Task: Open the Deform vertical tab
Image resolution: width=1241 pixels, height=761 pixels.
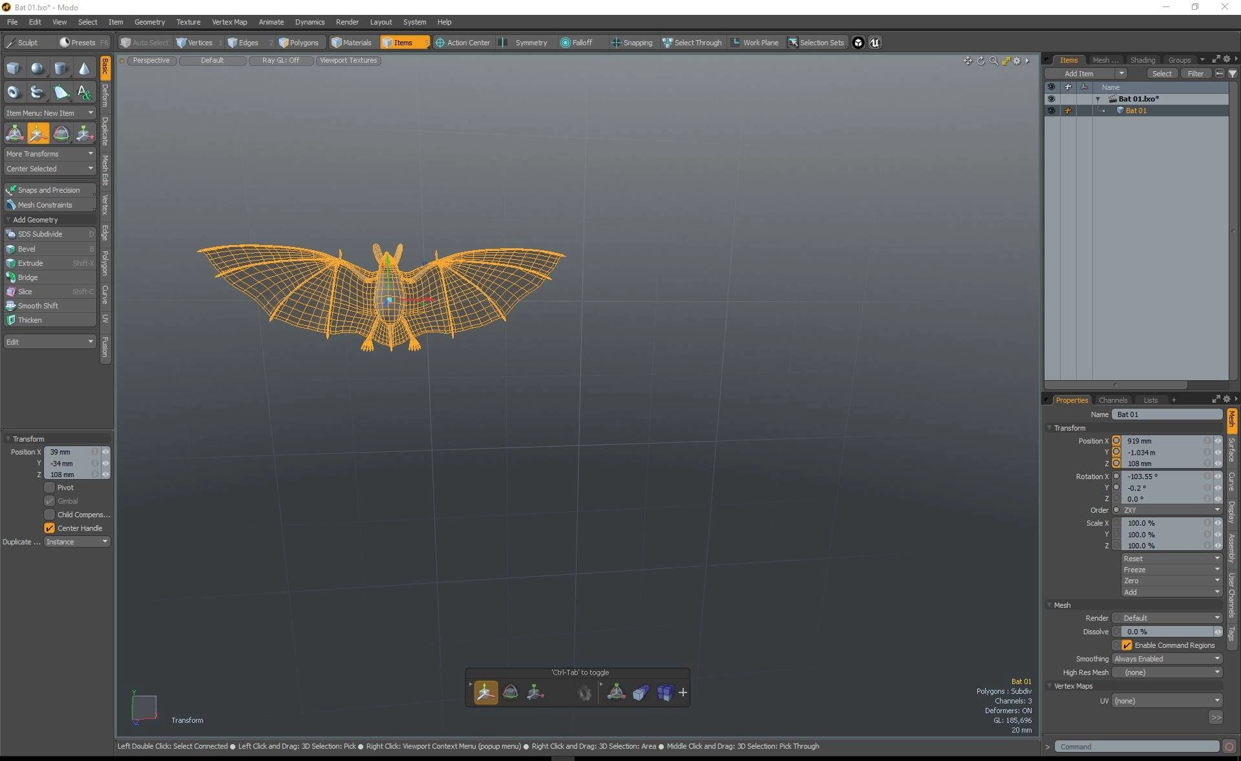Action: click(105, 95)
